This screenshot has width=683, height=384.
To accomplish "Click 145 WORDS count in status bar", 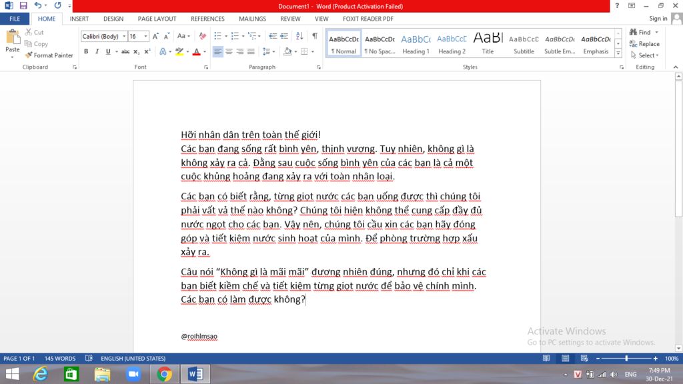I will [59, 358].
